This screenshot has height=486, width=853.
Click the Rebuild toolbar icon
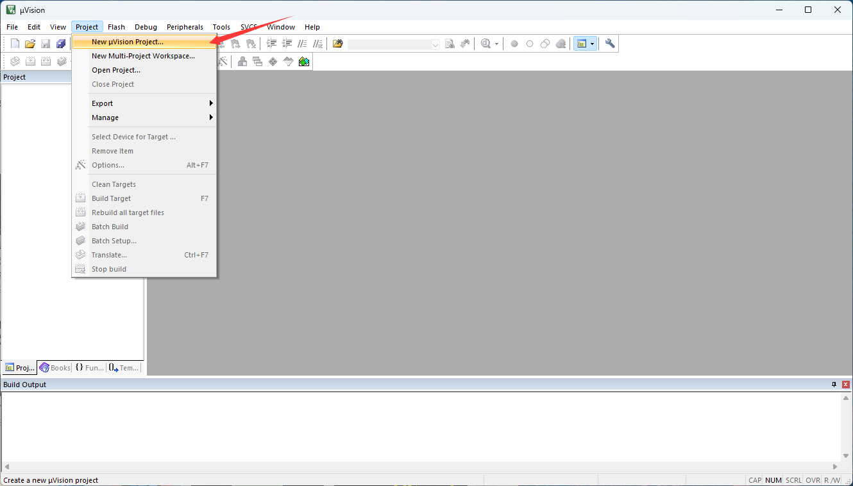tap(46, 61)
